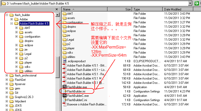Select flash_builder folder in tree

coord(22,15)
